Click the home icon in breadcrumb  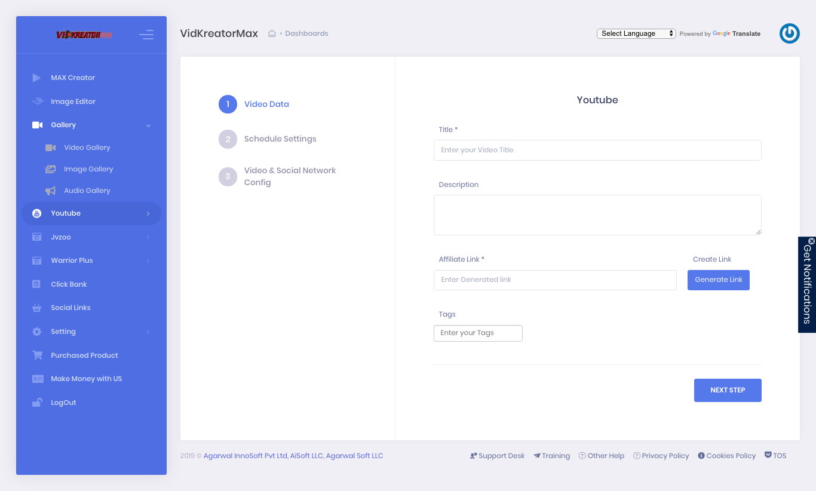[272, 33]
